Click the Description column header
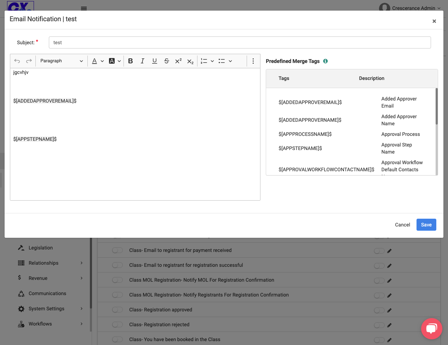 click(372, 78)
